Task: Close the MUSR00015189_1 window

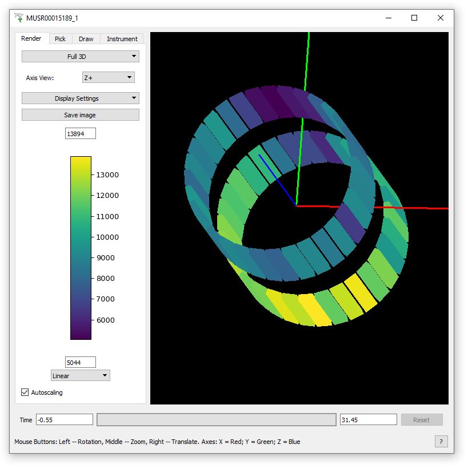Action: pos(441,18)
